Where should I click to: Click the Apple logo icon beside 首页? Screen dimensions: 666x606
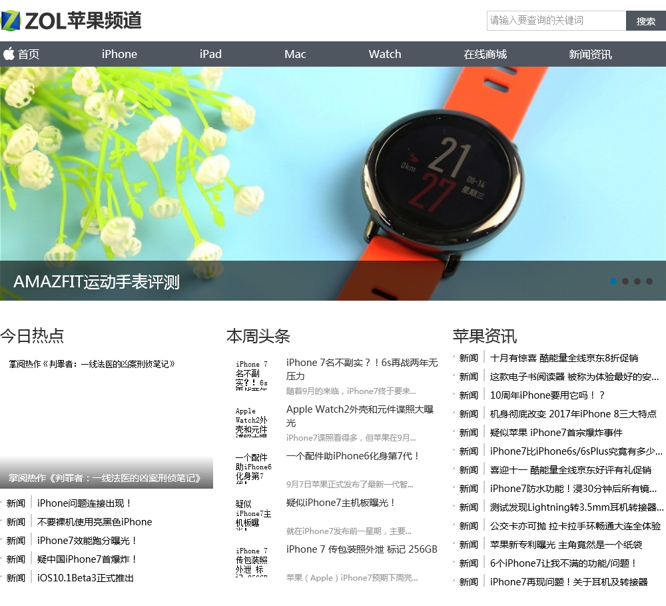click(9, 54)
